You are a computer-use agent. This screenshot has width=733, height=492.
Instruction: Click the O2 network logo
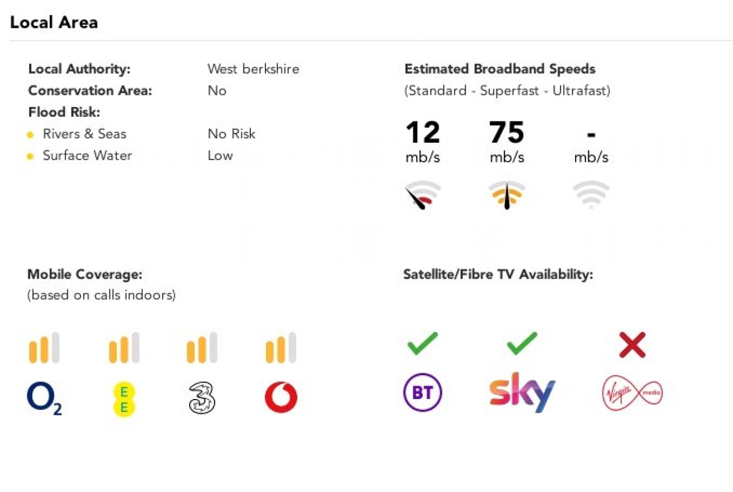[x=44, y=398]
